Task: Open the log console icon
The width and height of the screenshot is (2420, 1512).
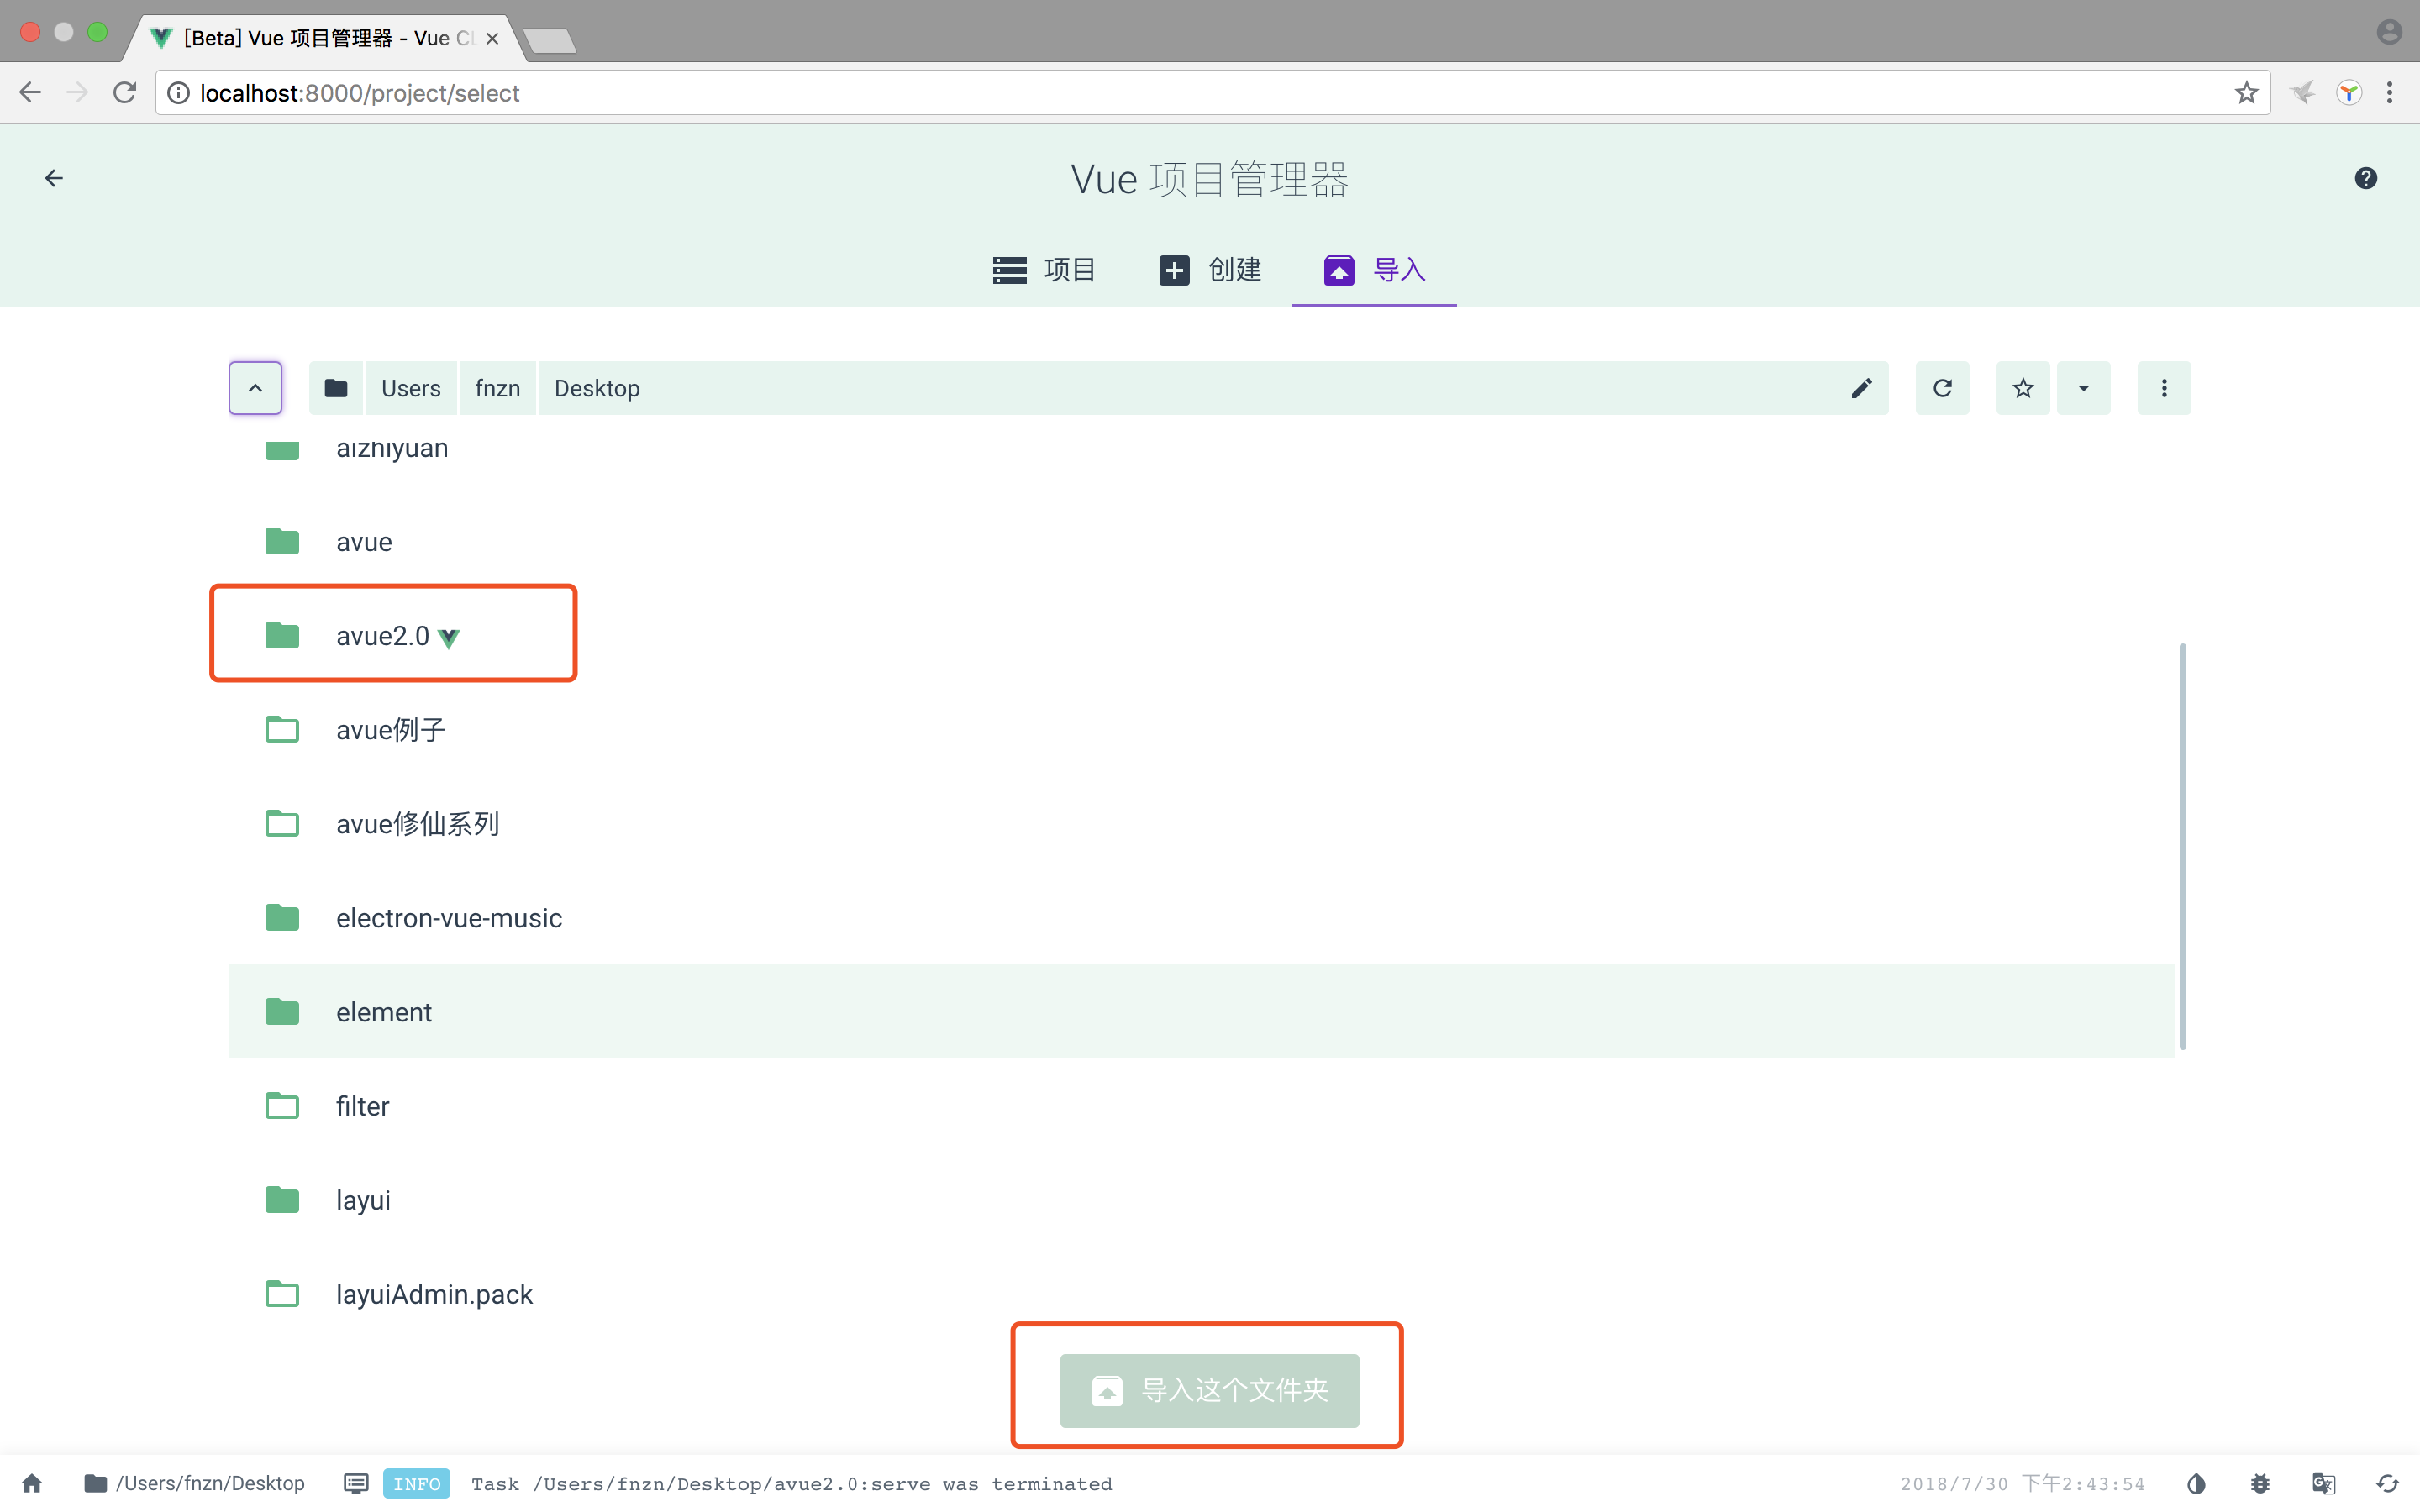Action: coord(355,1483)
